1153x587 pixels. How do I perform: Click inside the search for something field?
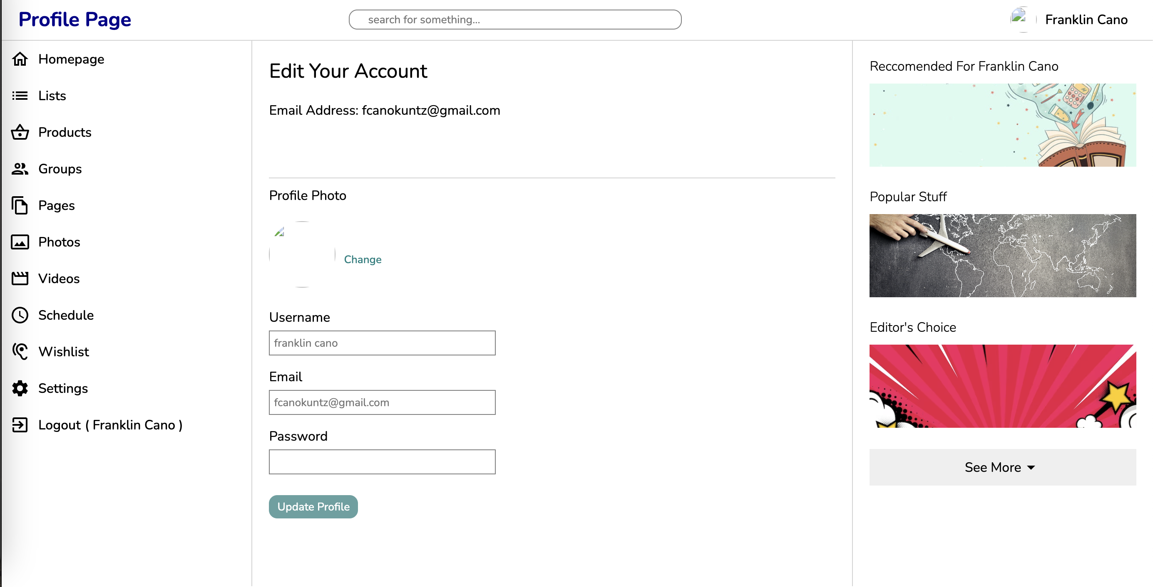point(515,19)
